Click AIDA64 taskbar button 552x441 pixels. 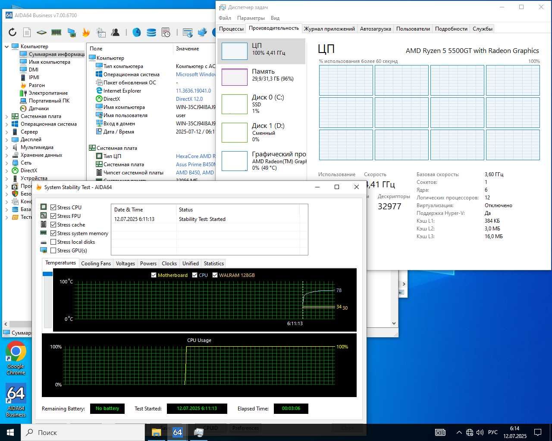point(177,432)
